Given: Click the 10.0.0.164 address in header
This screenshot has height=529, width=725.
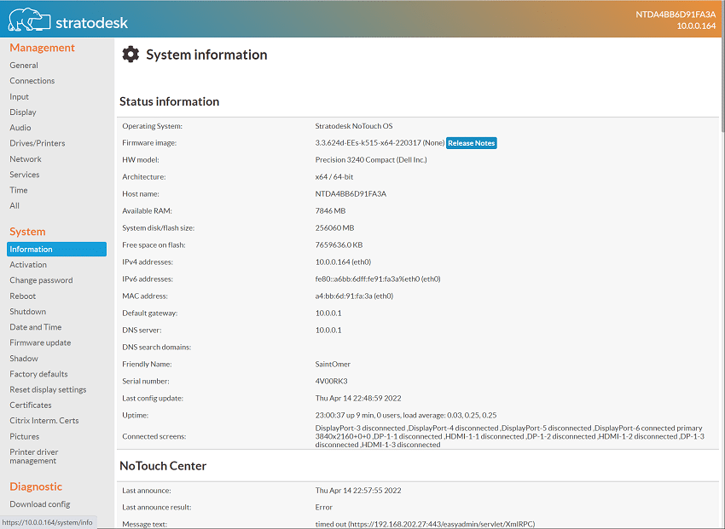Looking at the screenshot, I should click(x=696, y=26).
